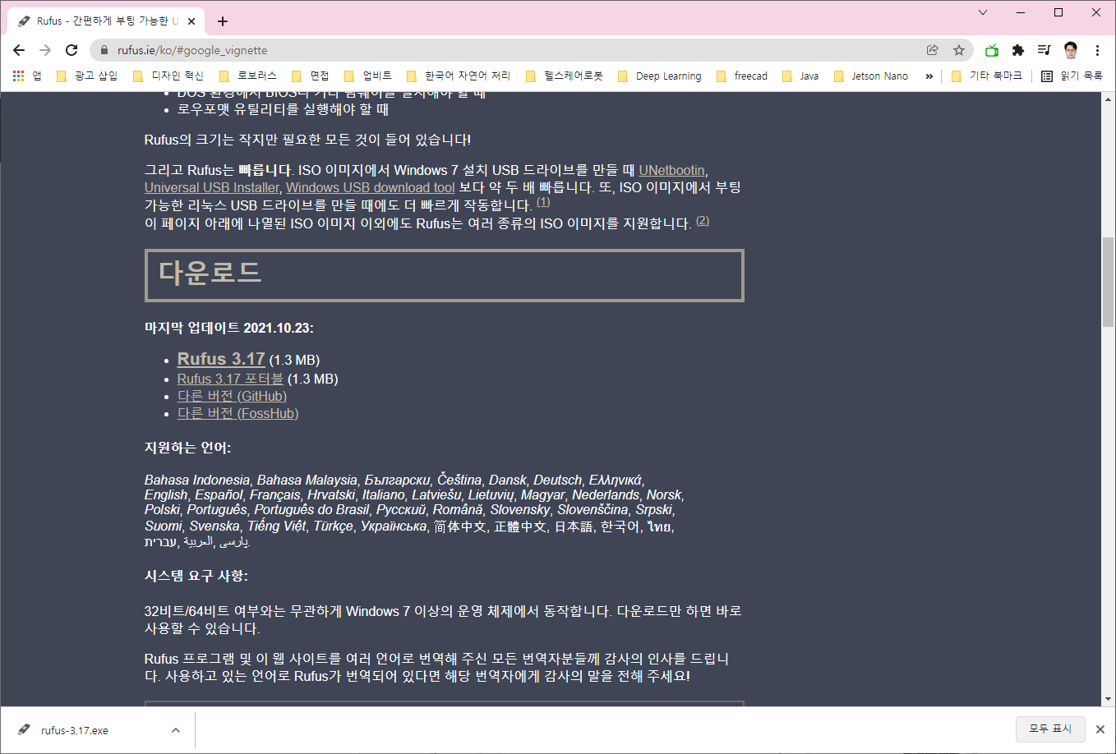Download Rufus 3.17
This screenshot has height=754, width=1116.
(x=221, y=359)
